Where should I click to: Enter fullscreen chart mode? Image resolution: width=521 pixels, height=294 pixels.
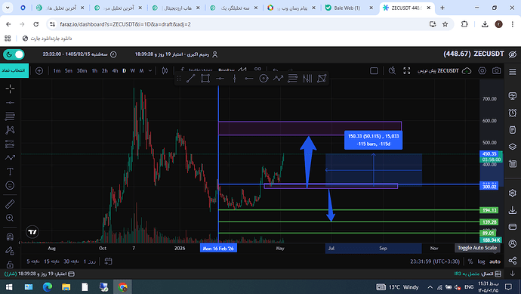pyautogui.click(x=407, y=70)
